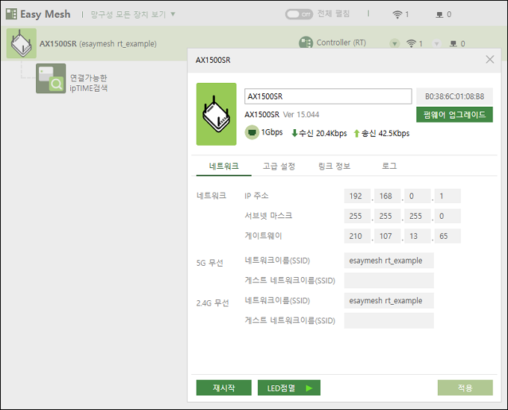Click the 적용 apply button

pos(465,388)
